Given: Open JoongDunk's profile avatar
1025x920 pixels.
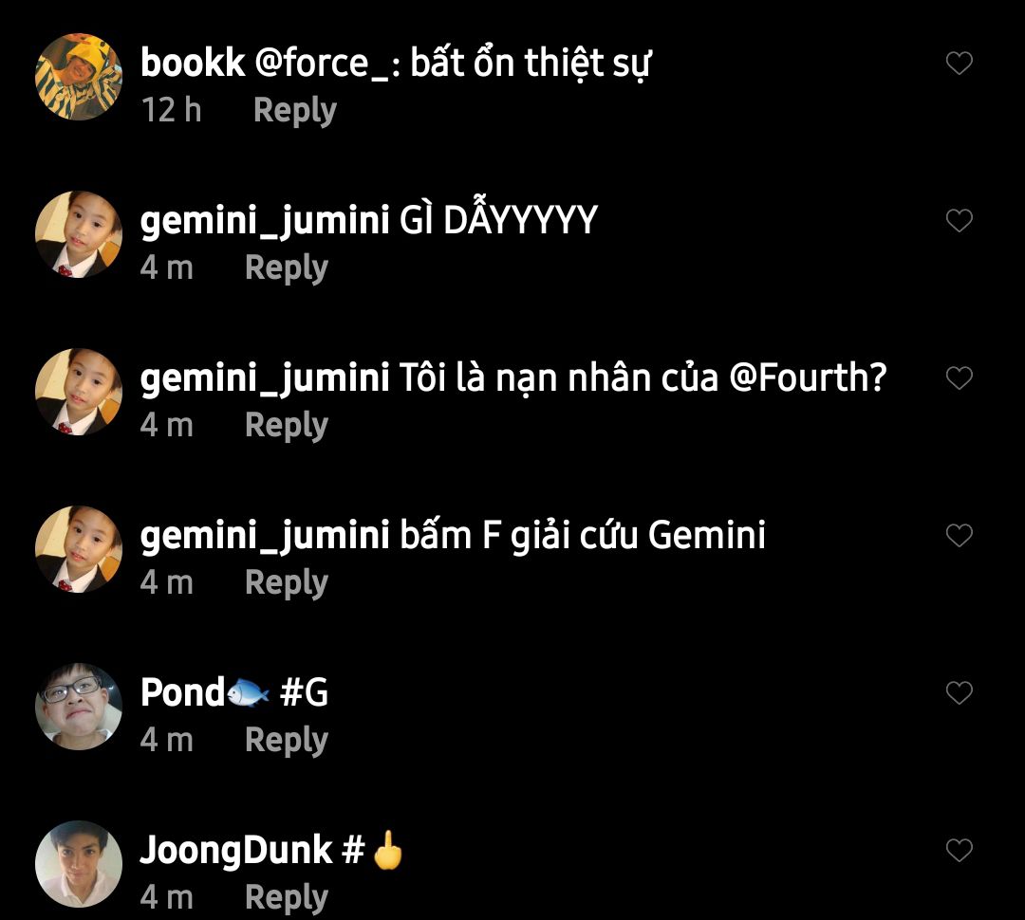Looking at the screenshot, I should click(79, 864).
